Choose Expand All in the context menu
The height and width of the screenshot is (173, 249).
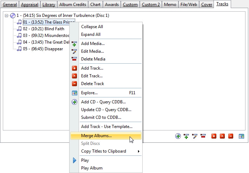(x=91, y=34)
